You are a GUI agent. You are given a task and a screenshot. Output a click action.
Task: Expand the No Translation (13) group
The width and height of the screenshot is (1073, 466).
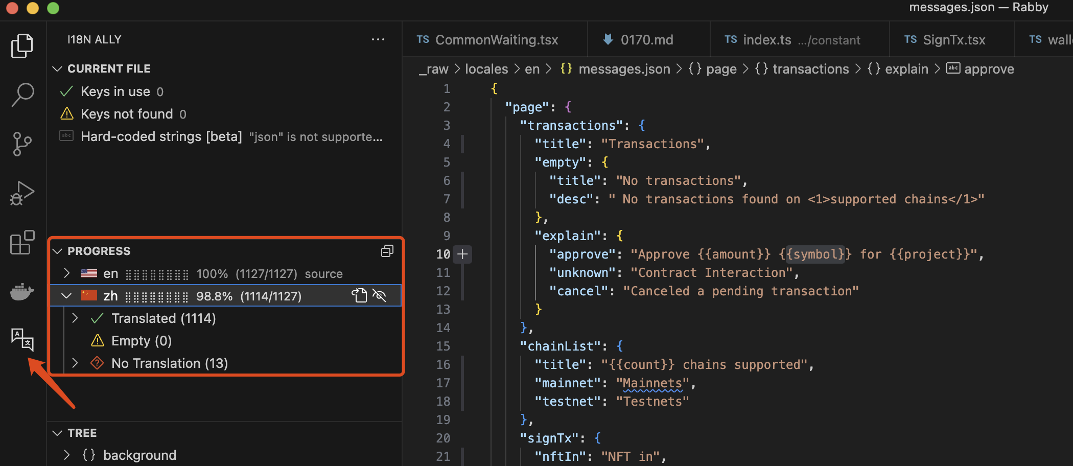(75, 363)
